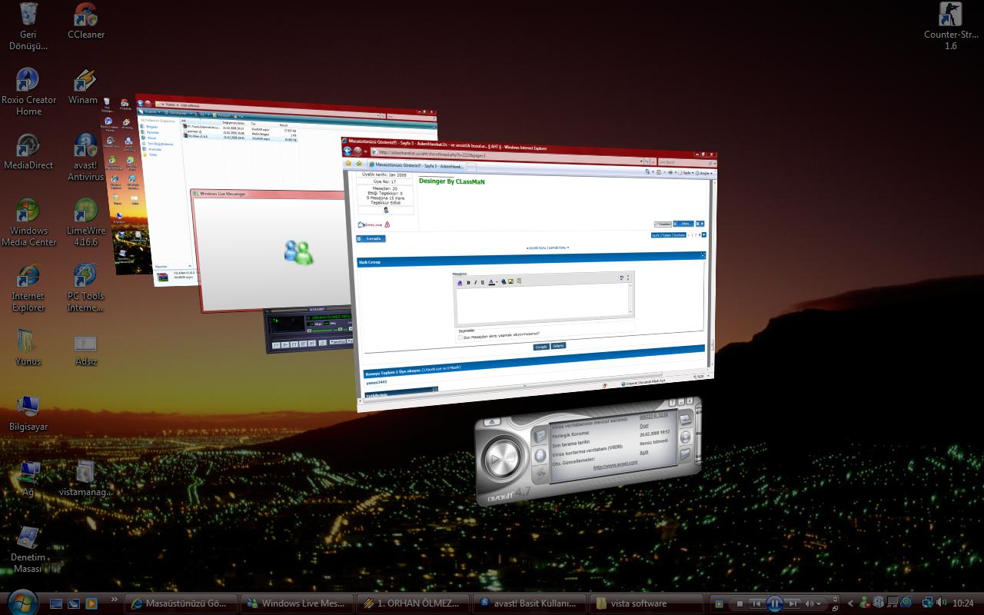The height and width of the screenshot is (615, 984).
Task: Click the Cevapla button above Hızlı Cevap
Action: point(374,238)
